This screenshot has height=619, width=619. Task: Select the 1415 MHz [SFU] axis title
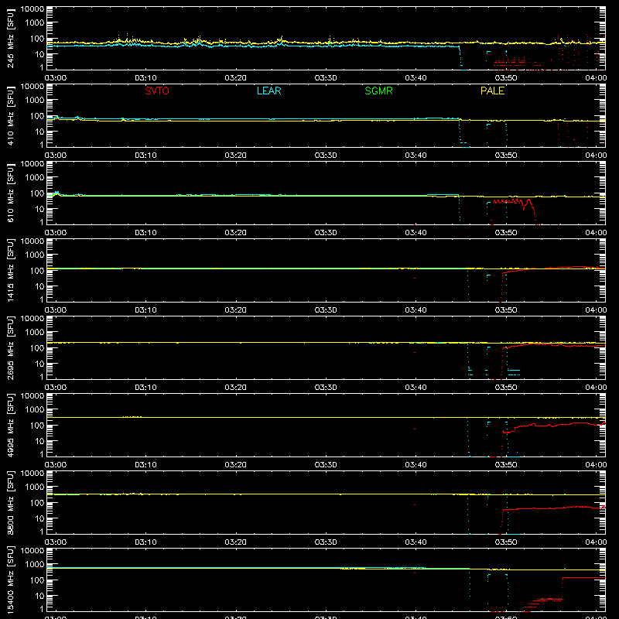pos(10,271)
